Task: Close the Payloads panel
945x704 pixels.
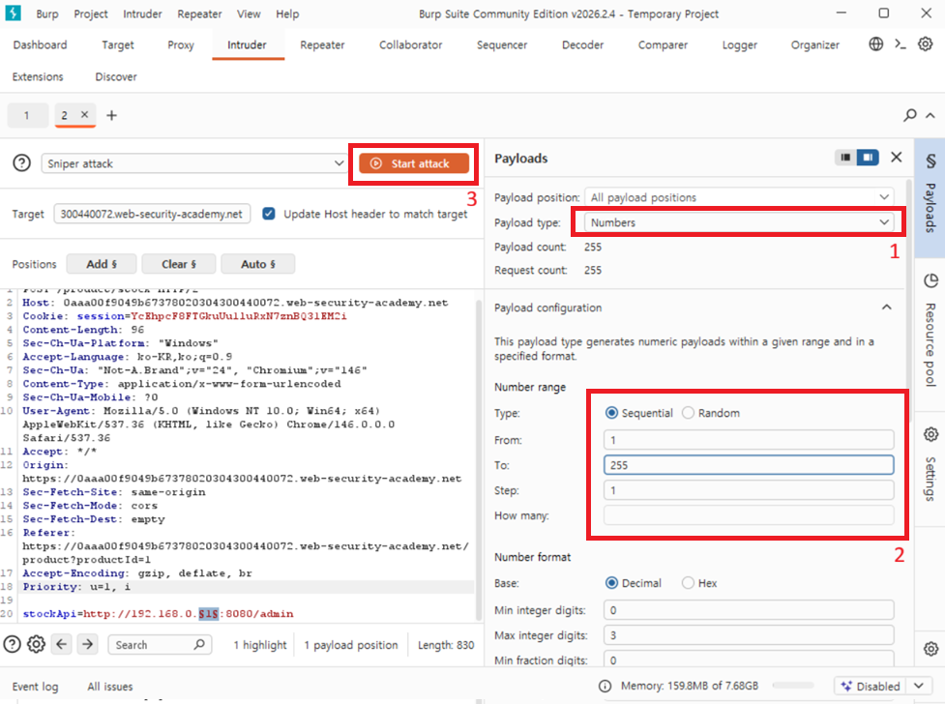Action: (x=897, y=158)
